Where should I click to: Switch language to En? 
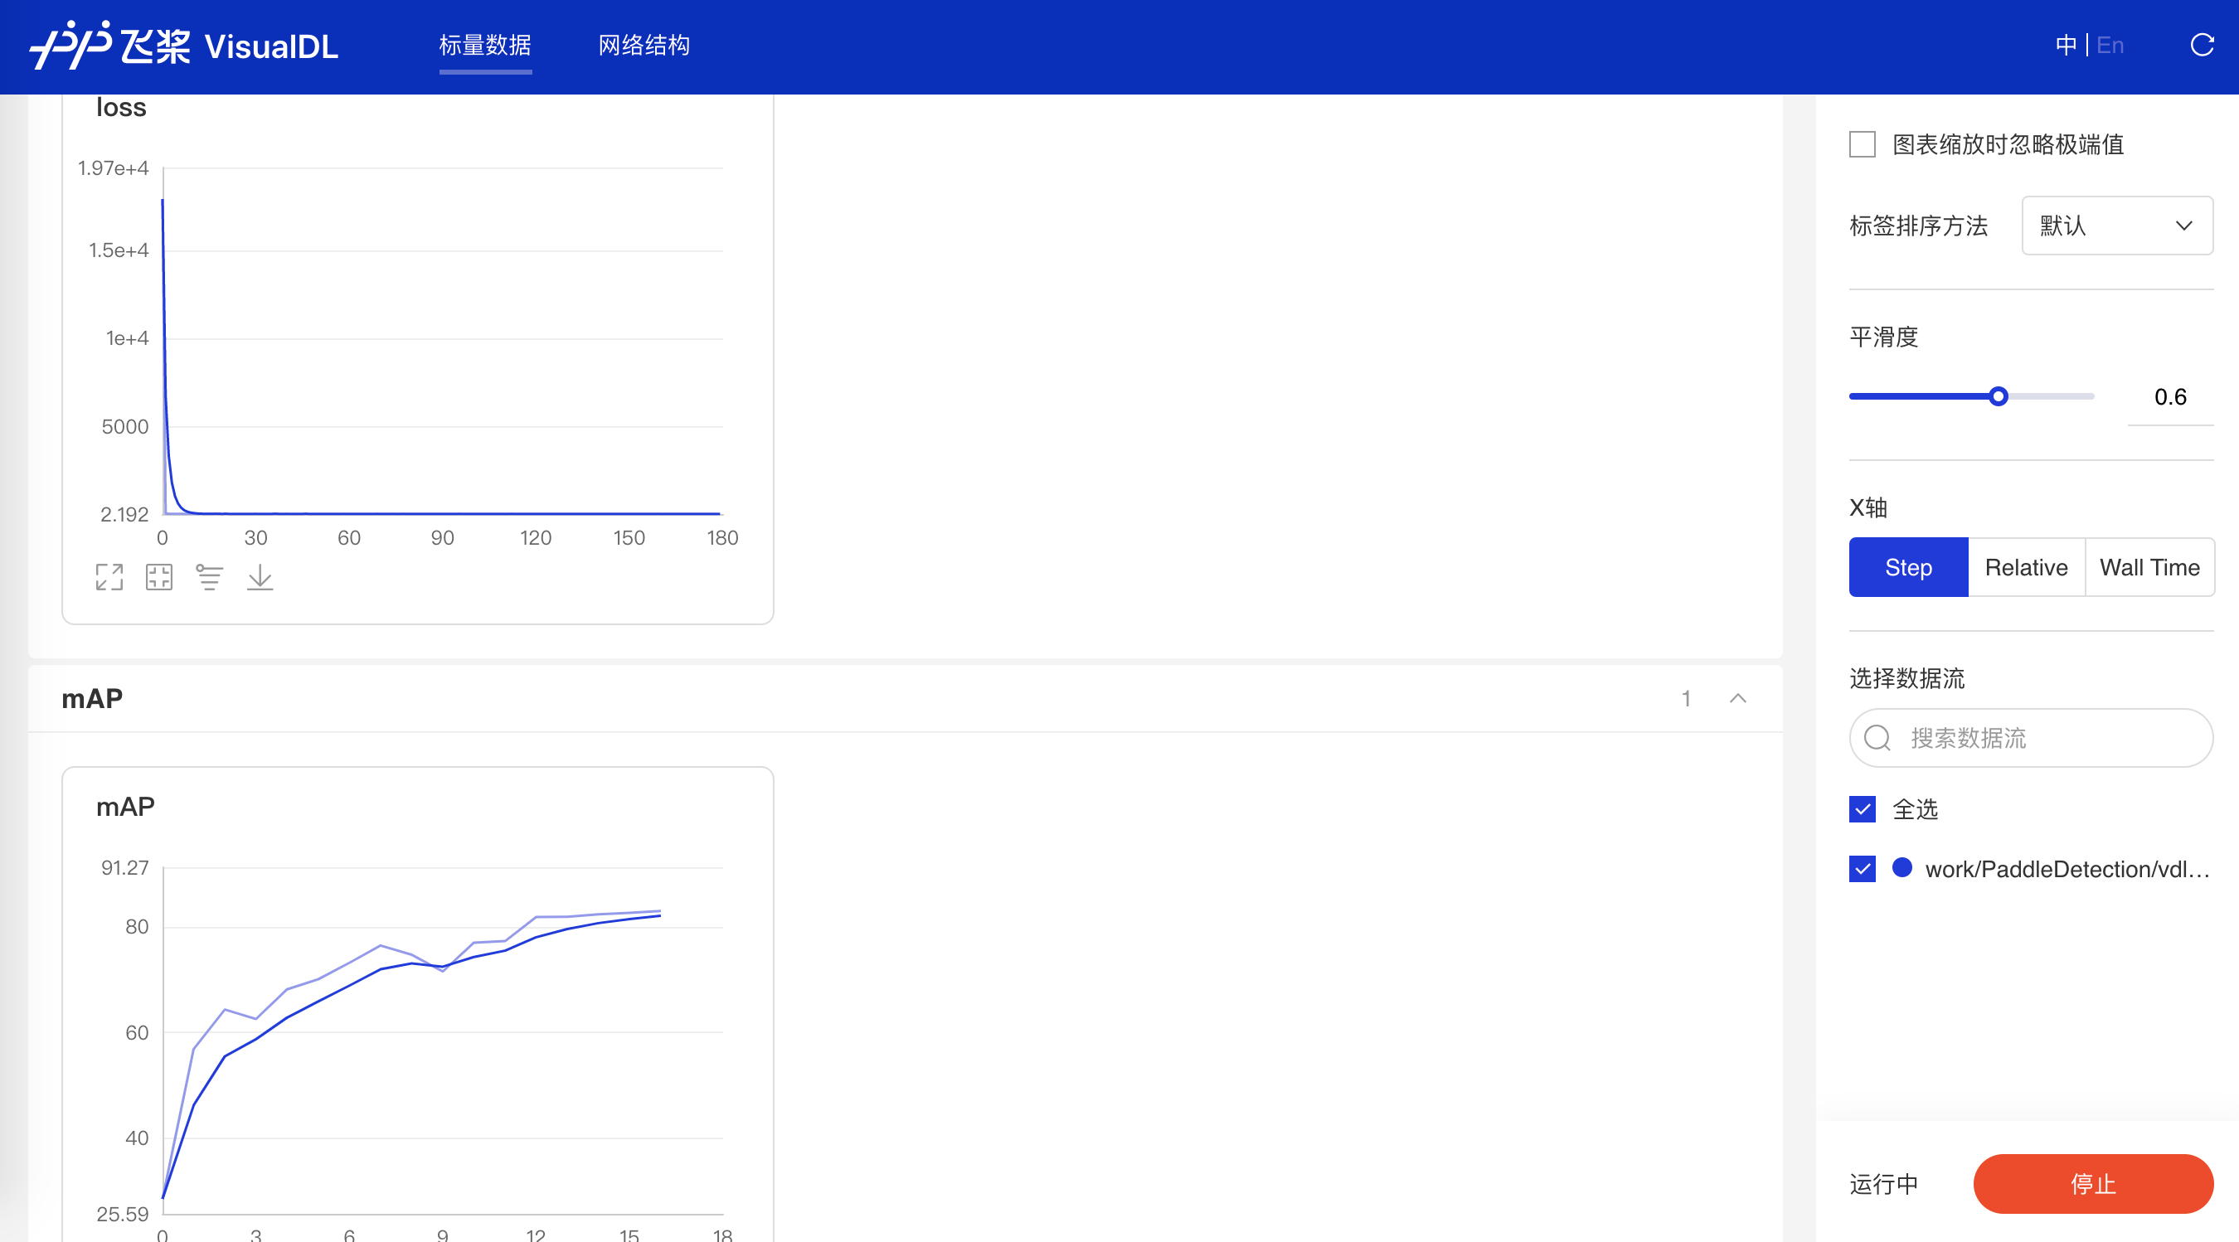pyautogui.click(x=2110, y=46)
